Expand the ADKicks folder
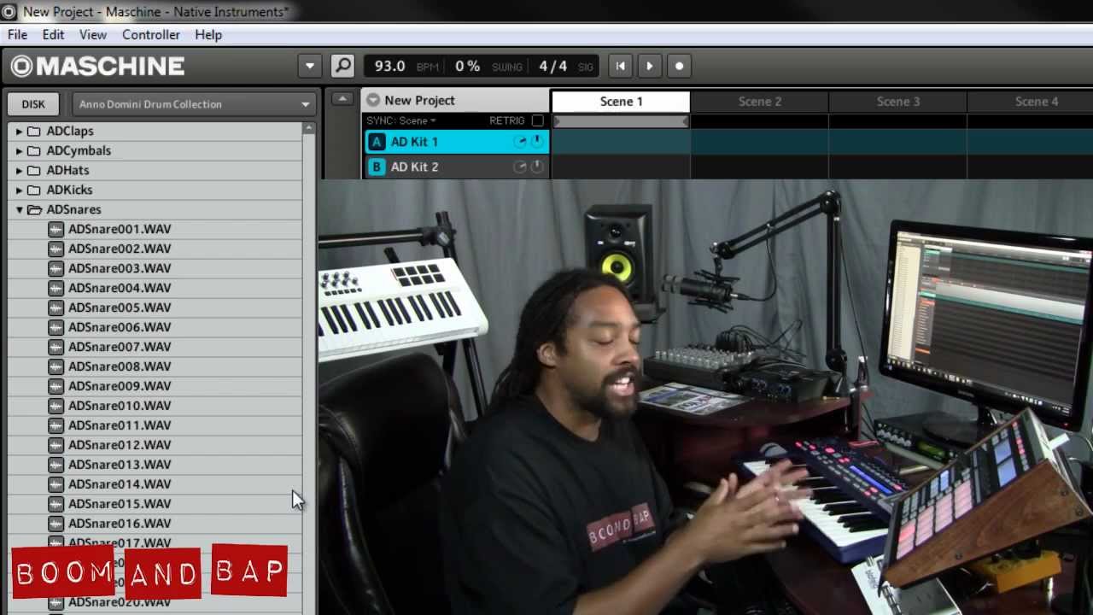 coord(19,190)
